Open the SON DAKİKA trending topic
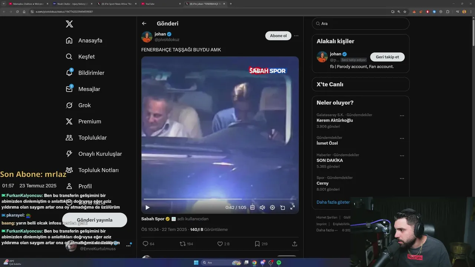This screenshot has height=267, width=475. point(330,161)
